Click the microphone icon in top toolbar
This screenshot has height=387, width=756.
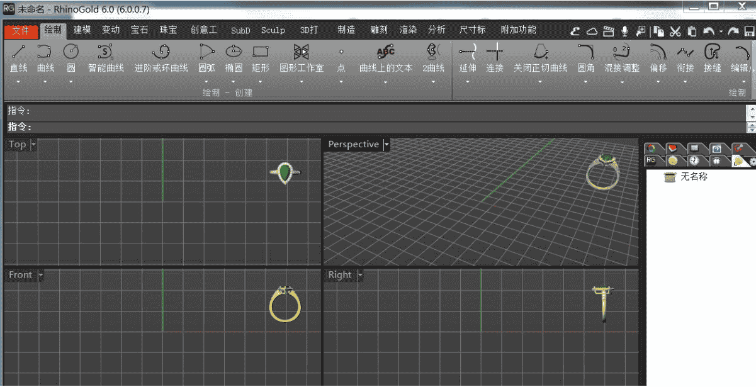(624, 31)
